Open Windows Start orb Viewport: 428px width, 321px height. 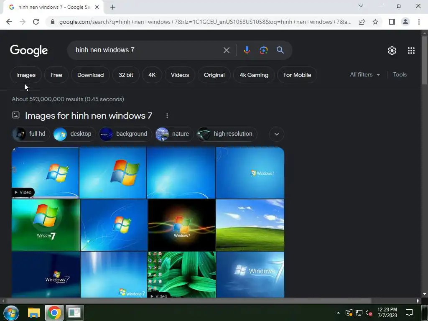(11, 313)
